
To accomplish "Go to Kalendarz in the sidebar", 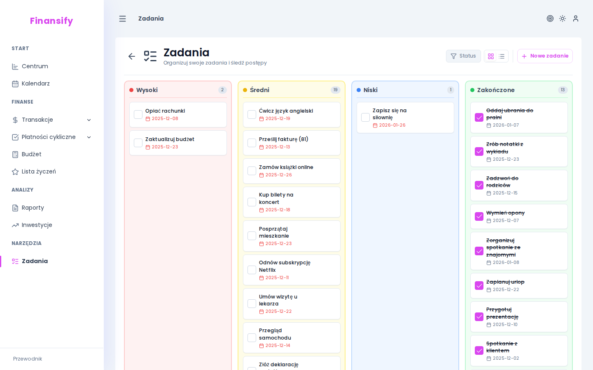I will [x=35, y=83].
